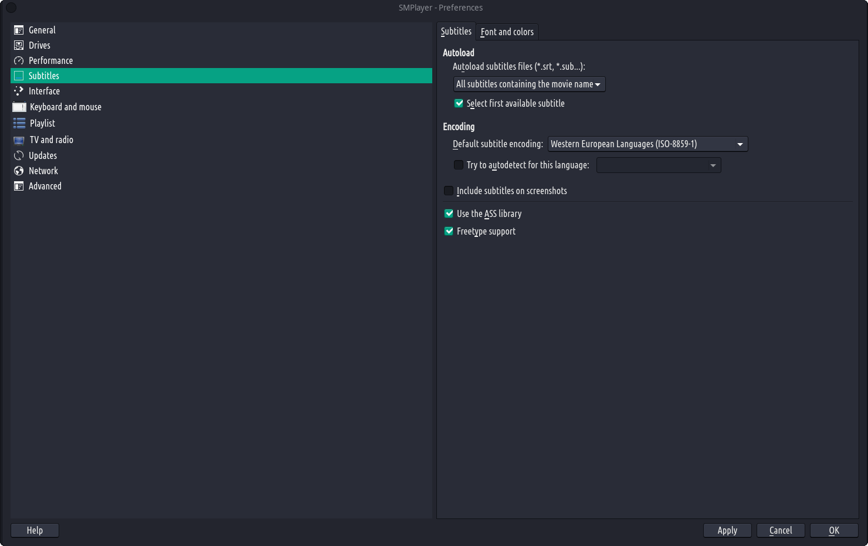868x546 pixels.
Task: Click the Advanced section icon
Action: [19, 186]
